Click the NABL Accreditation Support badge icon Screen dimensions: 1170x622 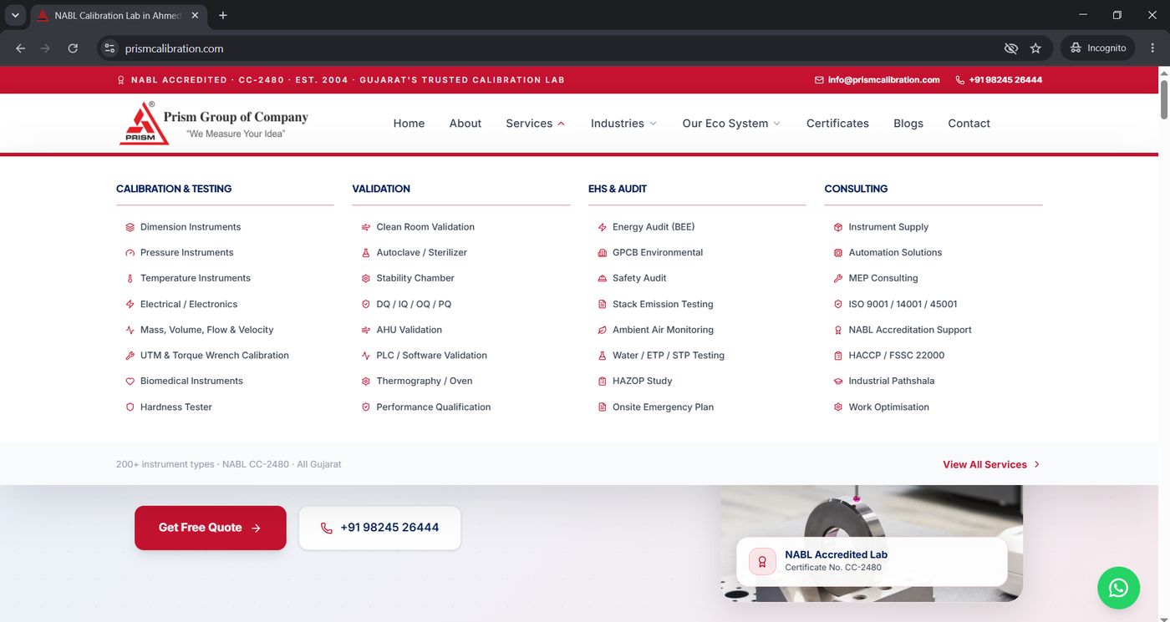(x=838, y=331)
